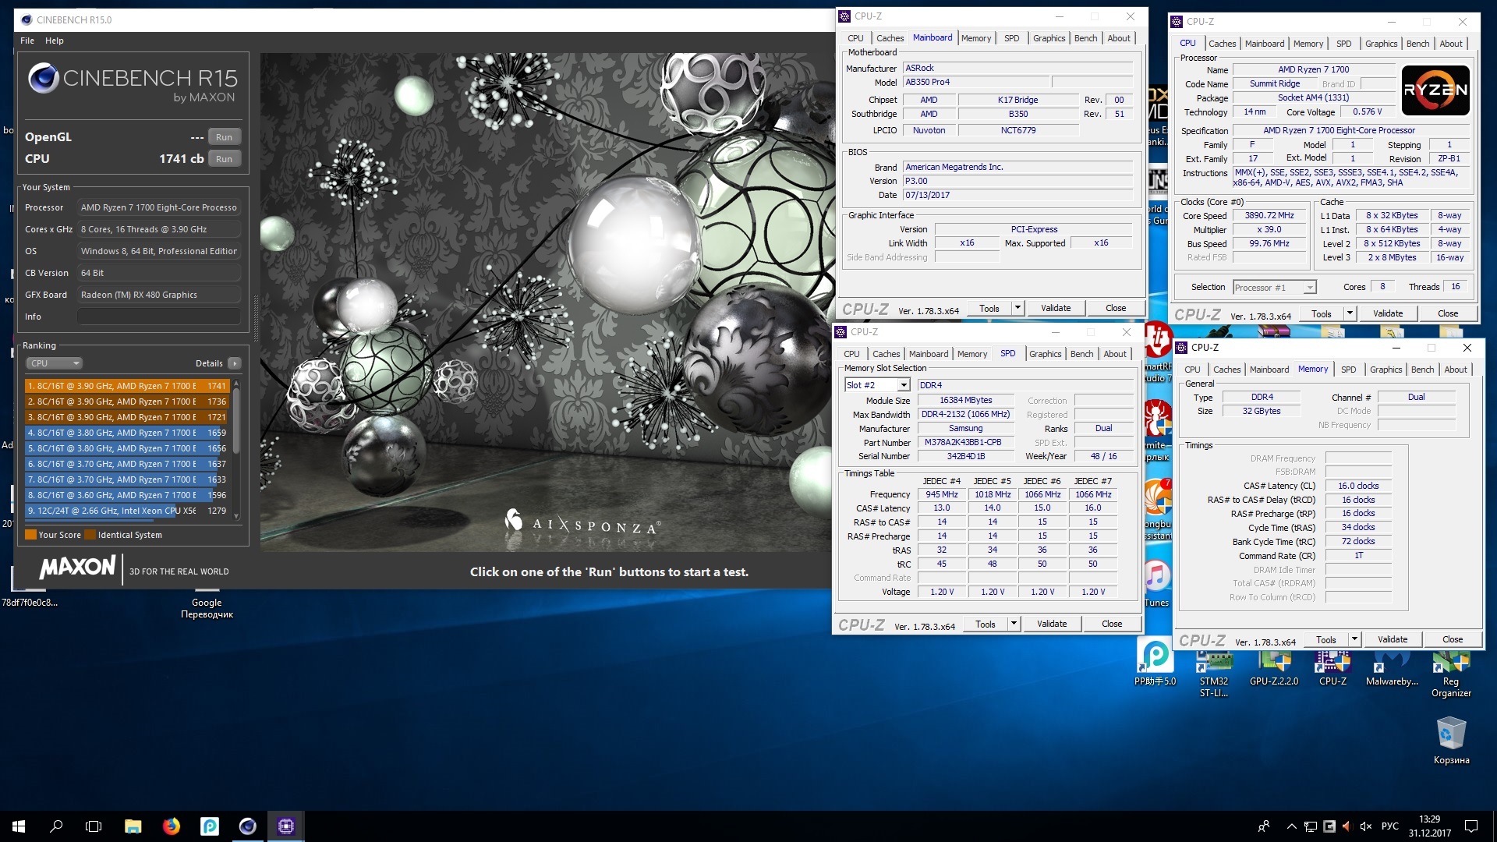Image resolution: width=1497 pixels, height=842 pixels.
Task: Open the Recycle Bin (Корзина)
Action: tap(1451, 741)
